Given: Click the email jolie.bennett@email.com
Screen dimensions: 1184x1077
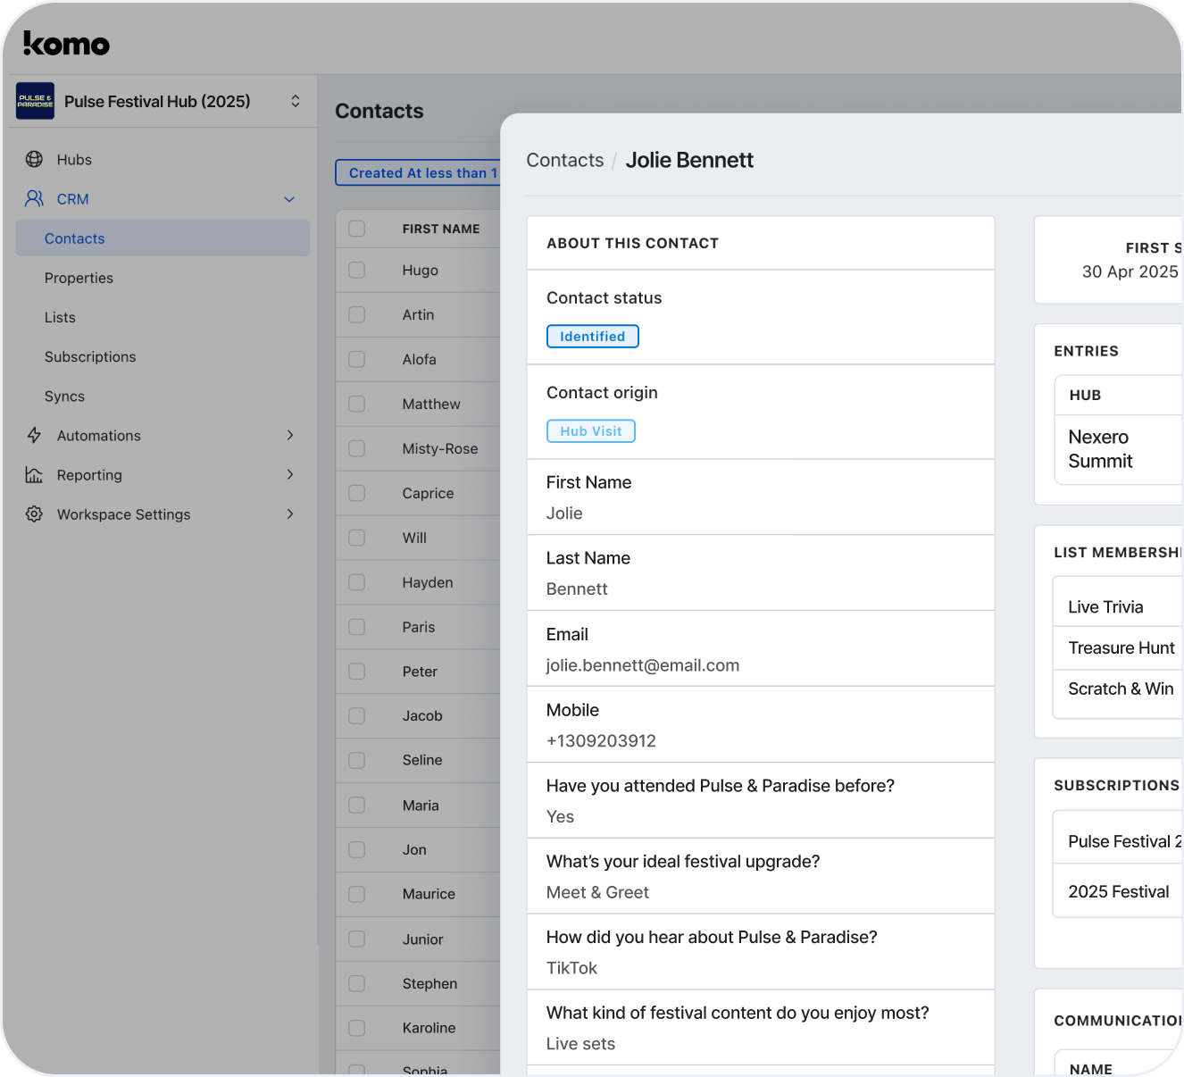Looking at the screenshot, I should [643, 665].
